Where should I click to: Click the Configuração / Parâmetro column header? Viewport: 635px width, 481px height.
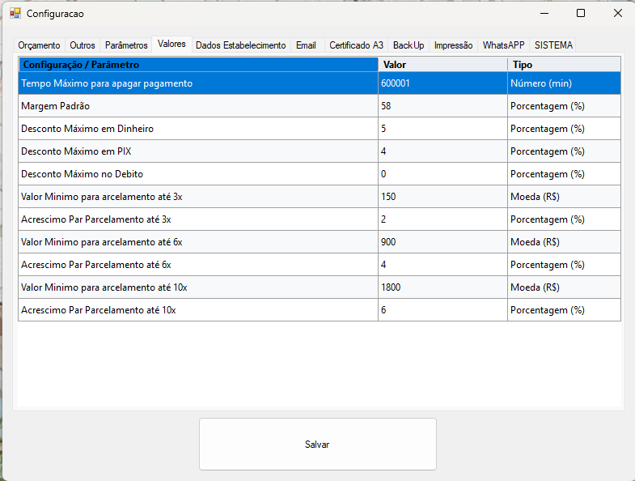coord(198,65)
